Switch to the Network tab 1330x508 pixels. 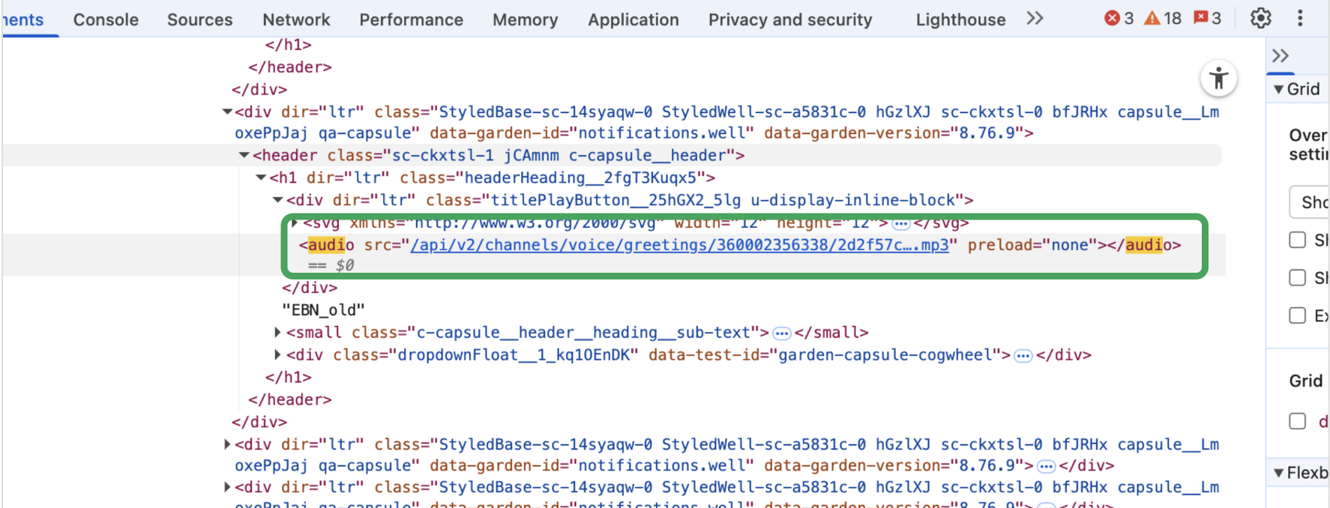point(295,19)
